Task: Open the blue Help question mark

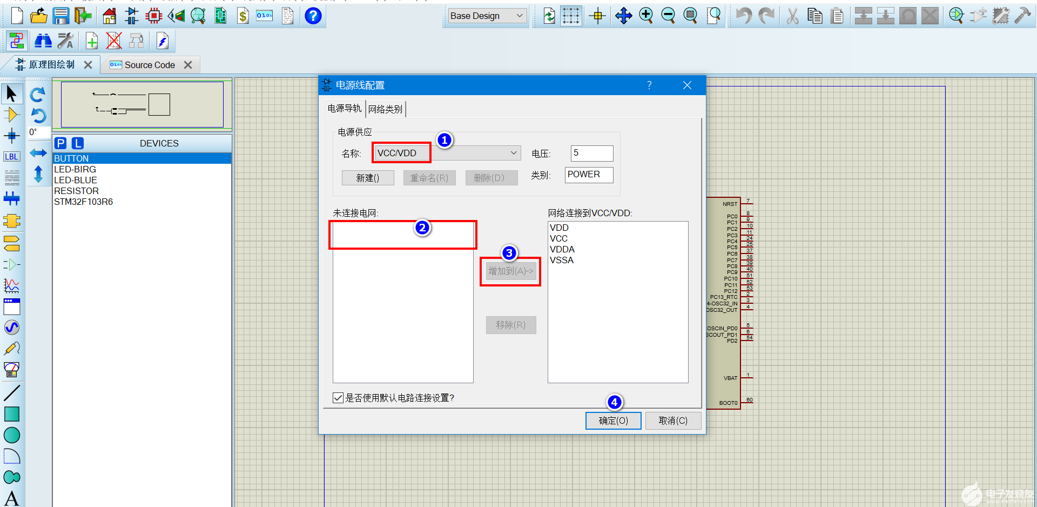Action: pos(313,16)
